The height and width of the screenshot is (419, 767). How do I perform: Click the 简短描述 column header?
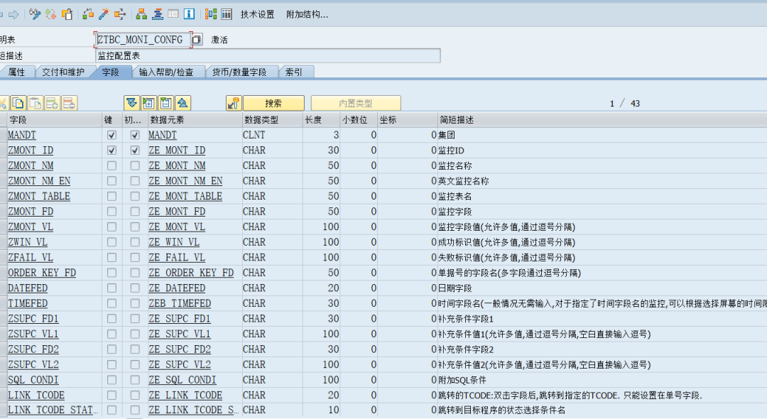point(602,120)
